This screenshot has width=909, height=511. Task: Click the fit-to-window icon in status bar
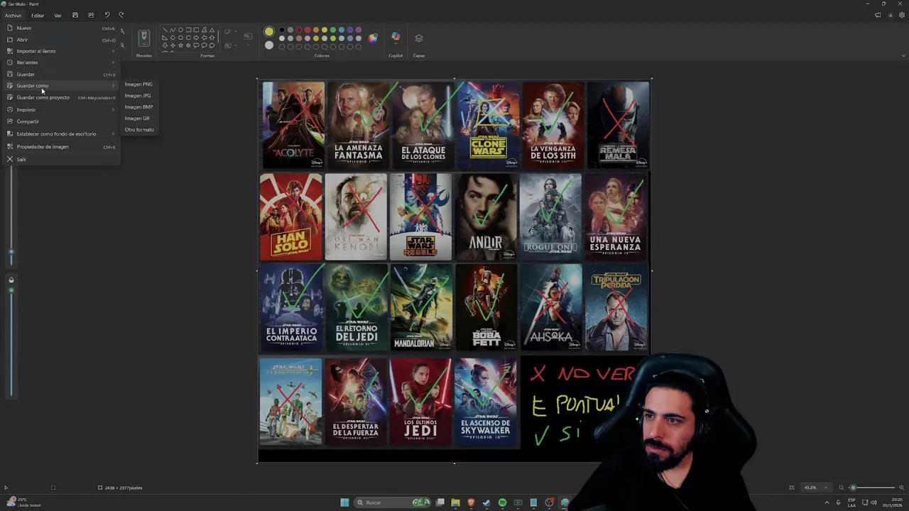792,488
